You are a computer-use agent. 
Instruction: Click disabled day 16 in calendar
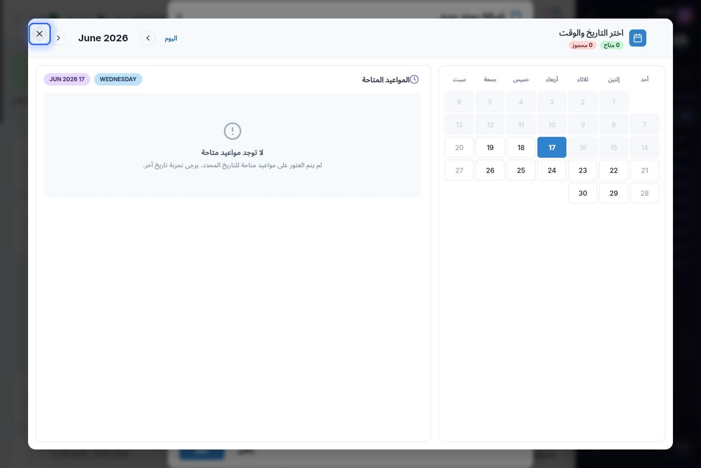pos(583,147)
